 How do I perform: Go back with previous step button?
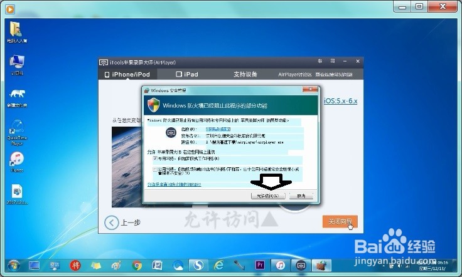tap(122, 222)
